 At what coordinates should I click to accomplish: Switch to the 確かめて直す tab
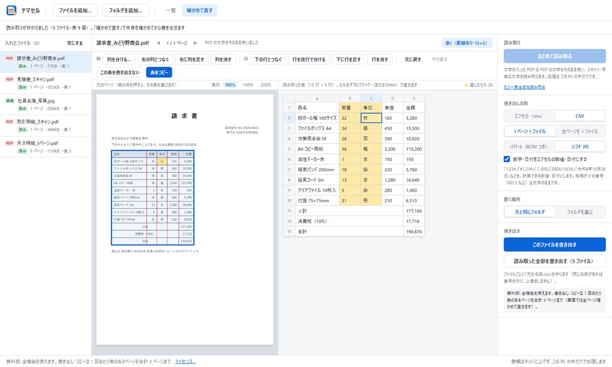tap(200, 10)
